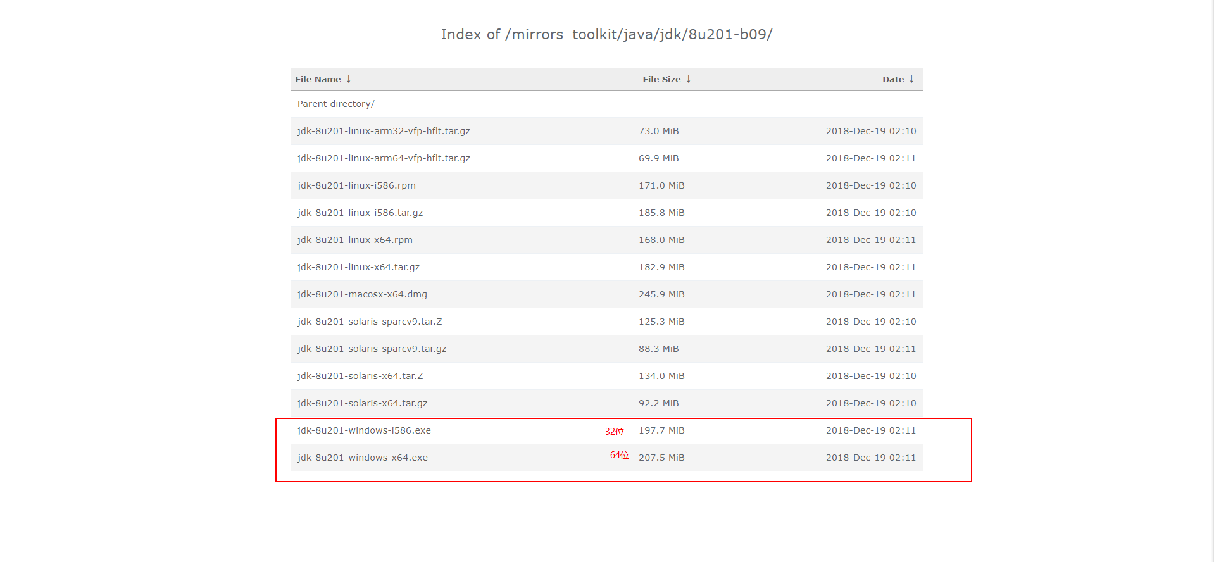Viewport: 1214px width, 562px height.
Task: Download jdk-8u201-linux-i586.tar.gz
Action: pyautogui.click(x=360, y=213)
